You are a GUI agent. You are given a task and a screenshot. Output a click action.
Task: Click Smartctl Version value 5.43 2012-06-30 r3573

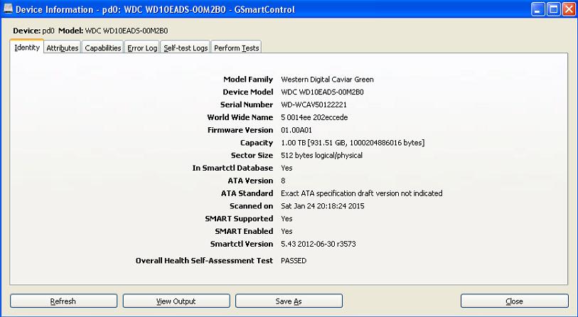point(319,244)
